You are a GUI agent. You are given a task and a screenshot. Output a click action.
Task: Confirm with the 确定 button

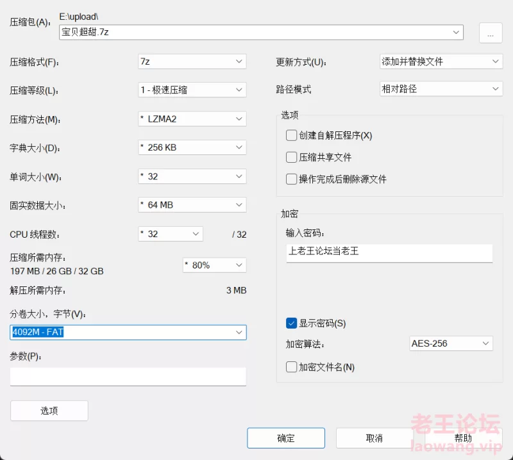click(286, 438)
